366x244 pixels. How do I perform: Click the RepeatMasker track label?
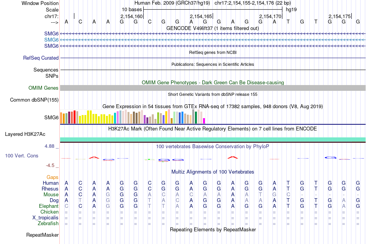[x=42, y=235]
